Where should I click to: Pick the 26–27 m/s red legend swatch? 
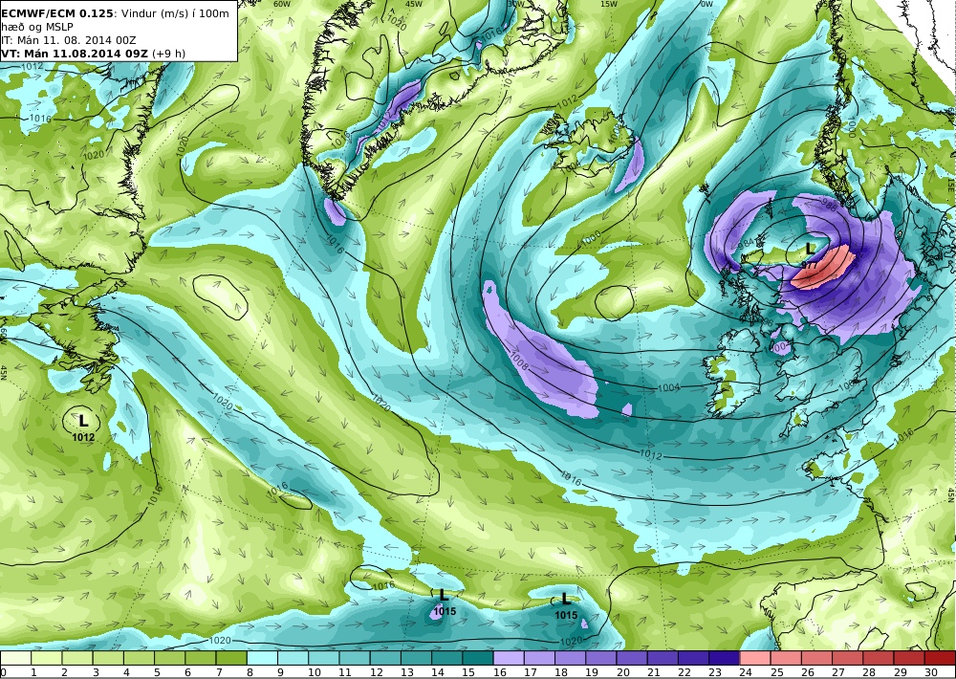click(x=817, y=658)
